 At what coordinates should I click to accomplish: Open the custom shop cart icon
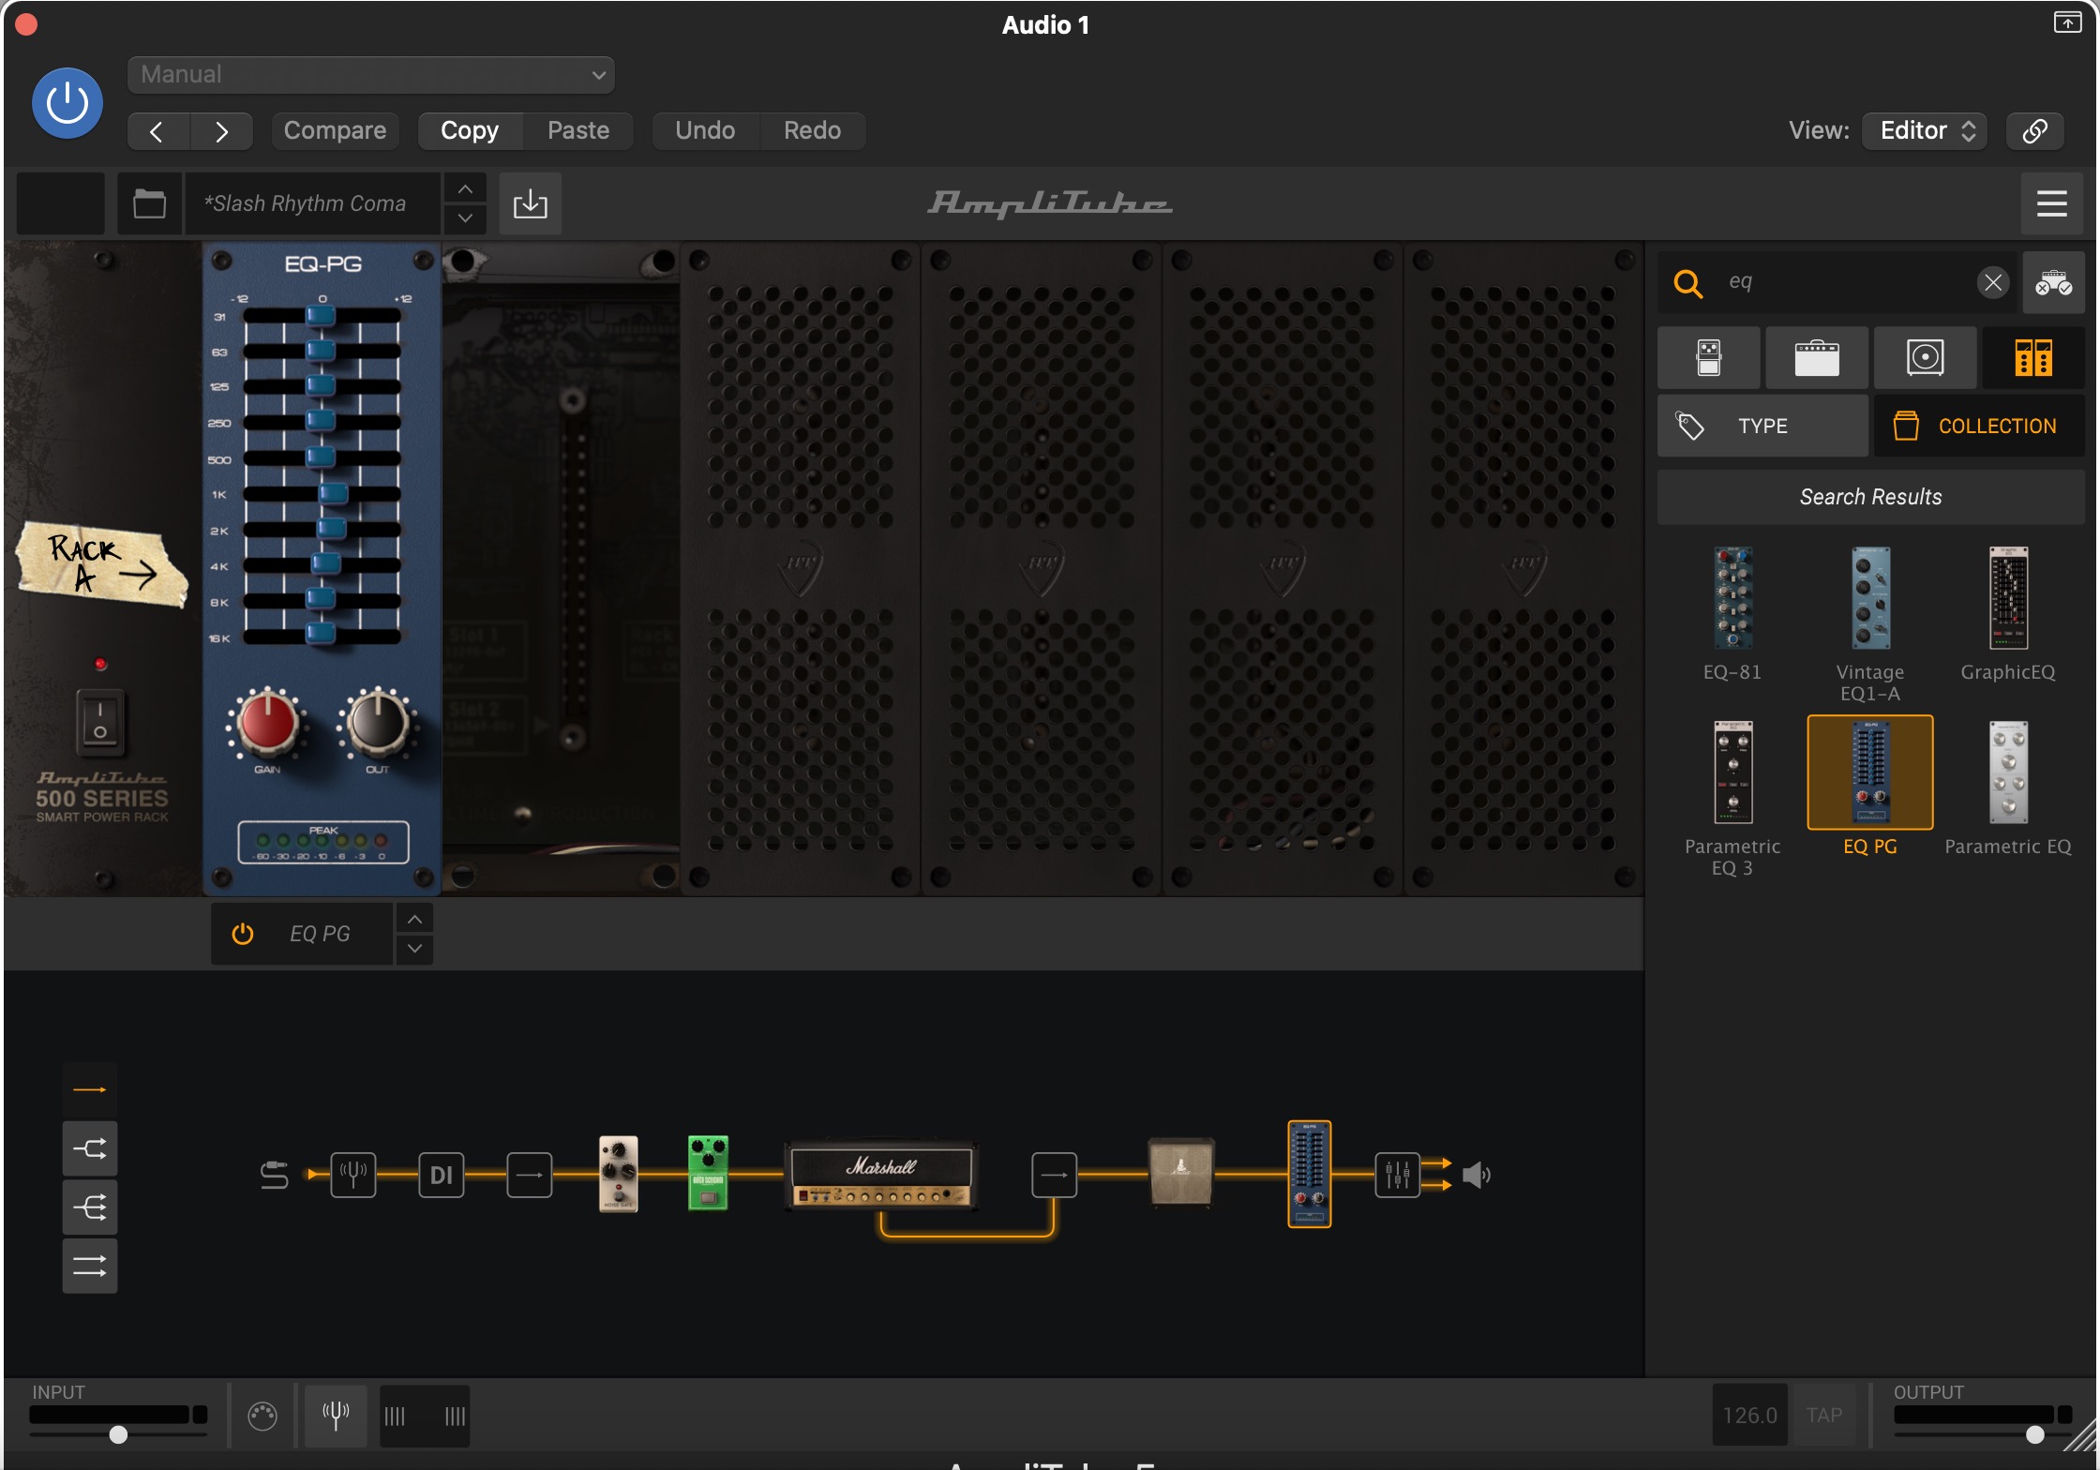[x=2053, y=282]
